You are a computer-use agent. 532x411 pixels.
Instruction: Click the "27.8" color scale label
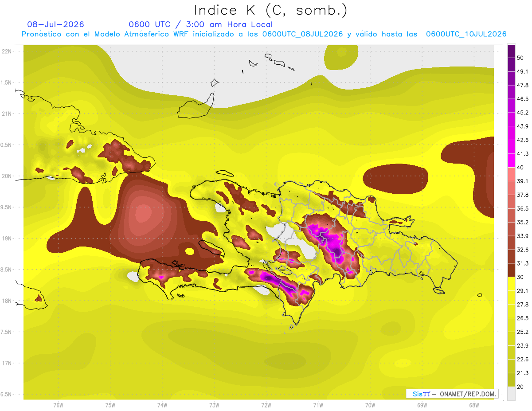click(523, 304)
